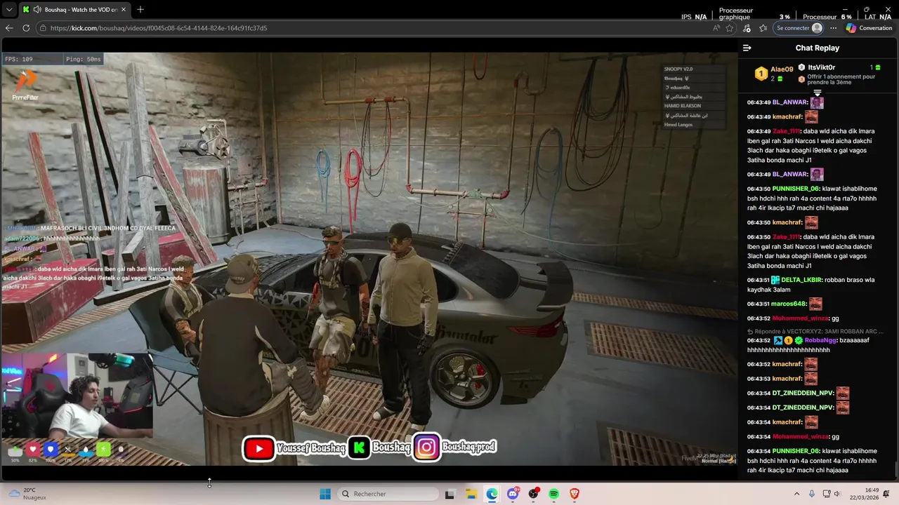Close the Boushaq VOD tab
899x505 pixels.
[x=124, y=10]
